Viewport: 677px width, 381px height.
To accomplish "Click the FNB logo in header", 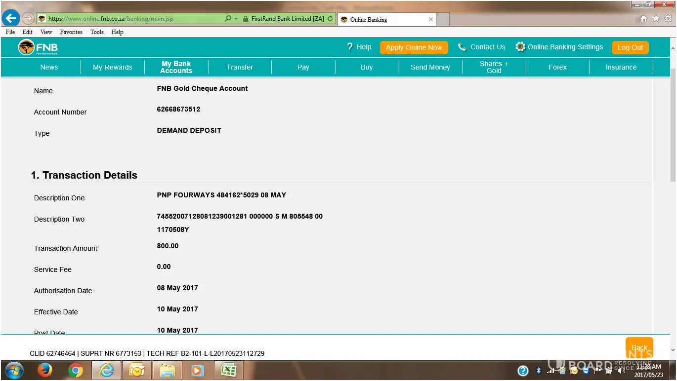I will click(x=38, y=48).
